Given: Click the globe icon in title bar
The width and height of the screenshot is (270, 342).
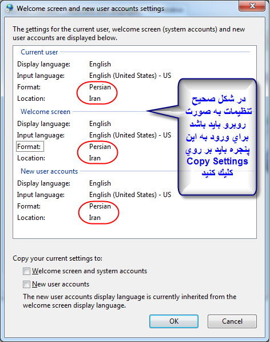Looking at the screenshot, I should pos(9,8).
